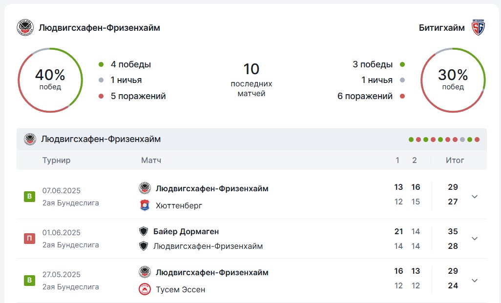The width and height of the screenshot is (501, 303).
Task: Expand the 27.05.2025 match against Тусем Эссен
Action: point(475,281)
